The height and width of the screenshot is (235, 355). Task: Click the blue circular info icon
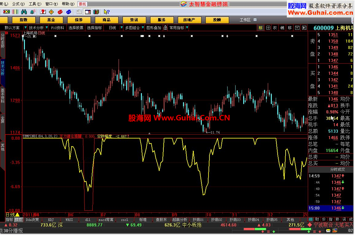coord(68,12)
